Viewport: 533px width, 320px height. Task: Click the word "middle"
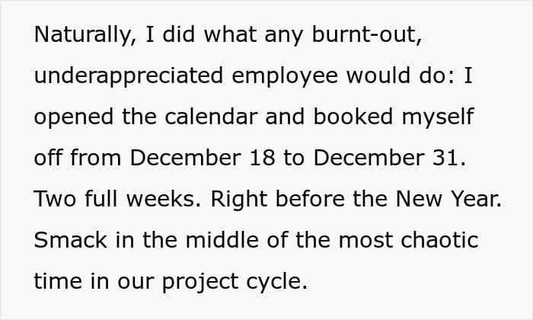222,240
